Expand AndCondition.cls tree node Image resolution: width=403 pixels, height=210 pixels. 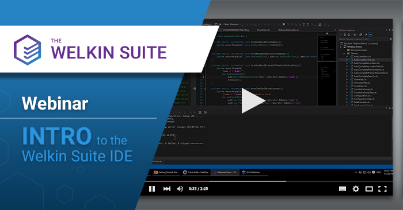point(347,56)
